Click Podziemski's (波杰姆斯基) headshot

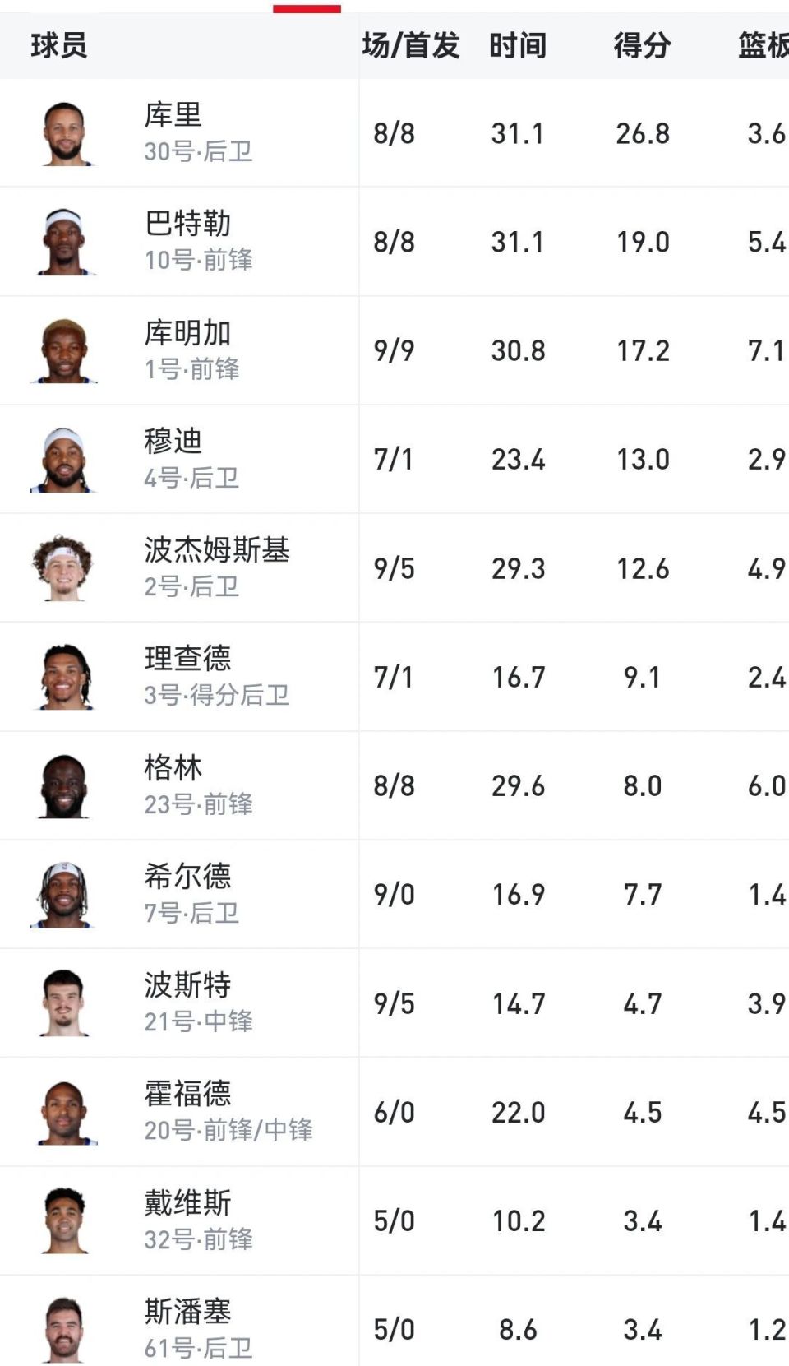click(x=63, y=568)
